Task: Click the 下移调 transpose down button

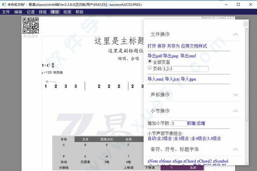Action: click(150, 168)
